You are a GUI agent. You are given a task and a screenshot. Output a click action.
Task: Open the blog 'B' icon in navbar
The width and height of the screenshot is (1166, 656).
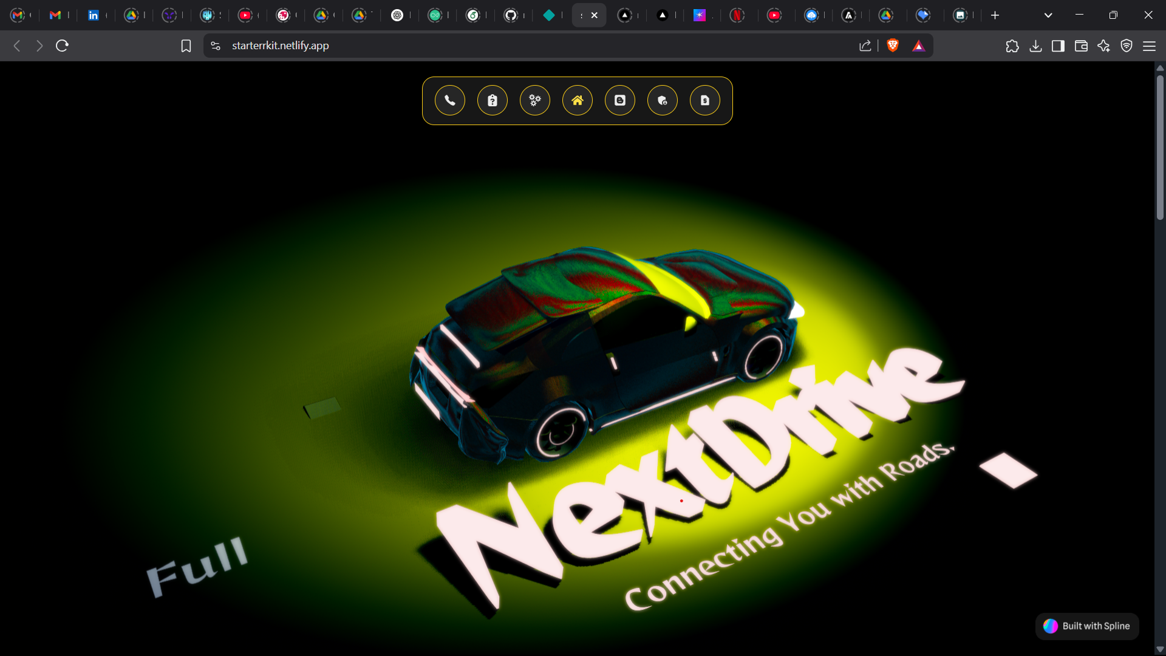coord(620,101)
